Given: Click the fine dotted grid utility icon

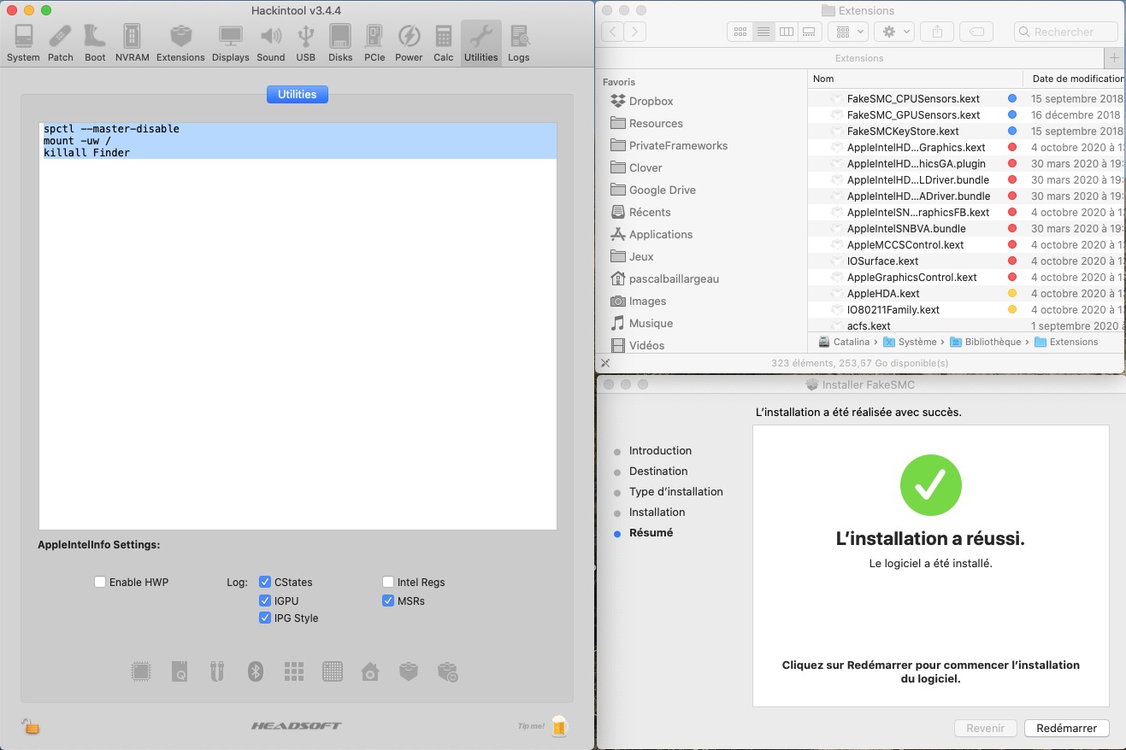Looking at the screenshot, I should 333,671.
